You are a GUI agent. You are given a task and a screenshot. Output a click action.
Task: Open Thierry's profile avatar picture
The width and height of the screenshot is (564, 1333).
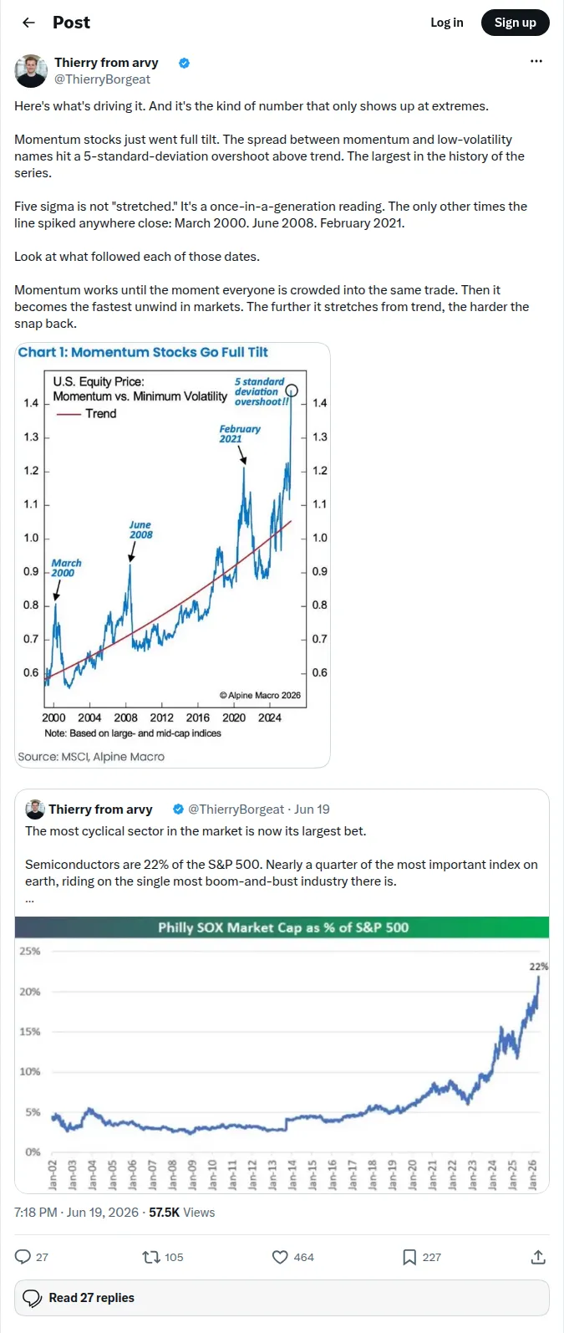point(31,71)
